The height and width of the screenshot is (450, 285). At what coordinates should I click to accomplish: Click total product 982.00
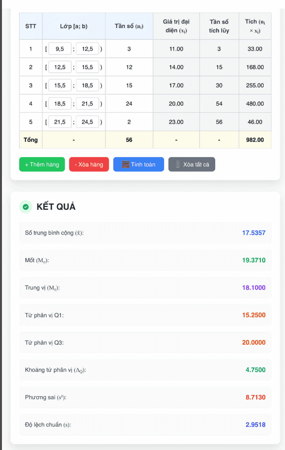255,140
